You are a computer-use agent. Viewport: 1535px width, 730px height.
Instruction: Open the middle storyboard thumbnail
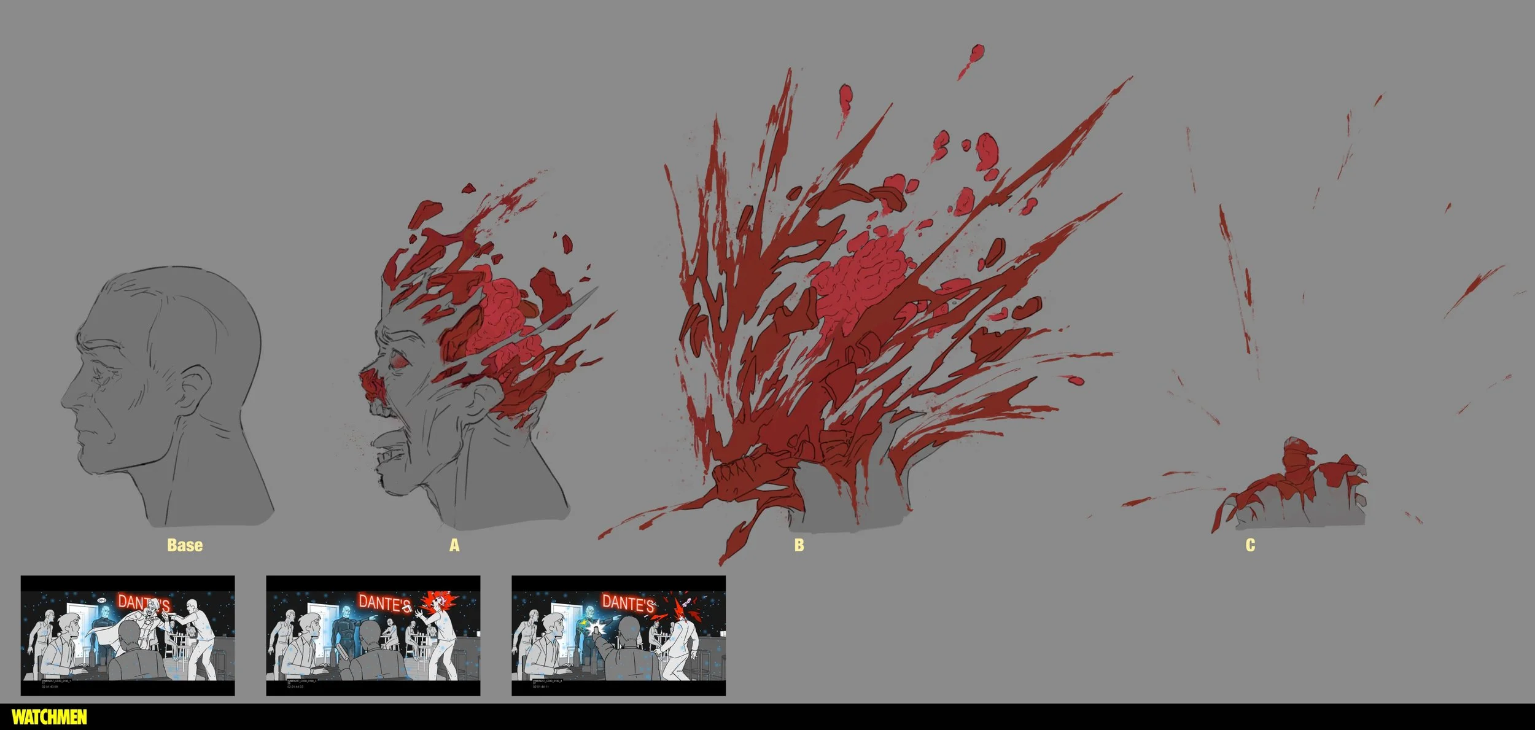tap(373, 635)
